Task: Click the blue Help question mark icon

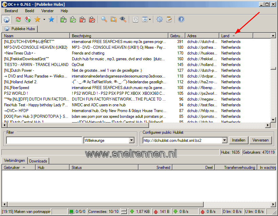Action: 181,19
